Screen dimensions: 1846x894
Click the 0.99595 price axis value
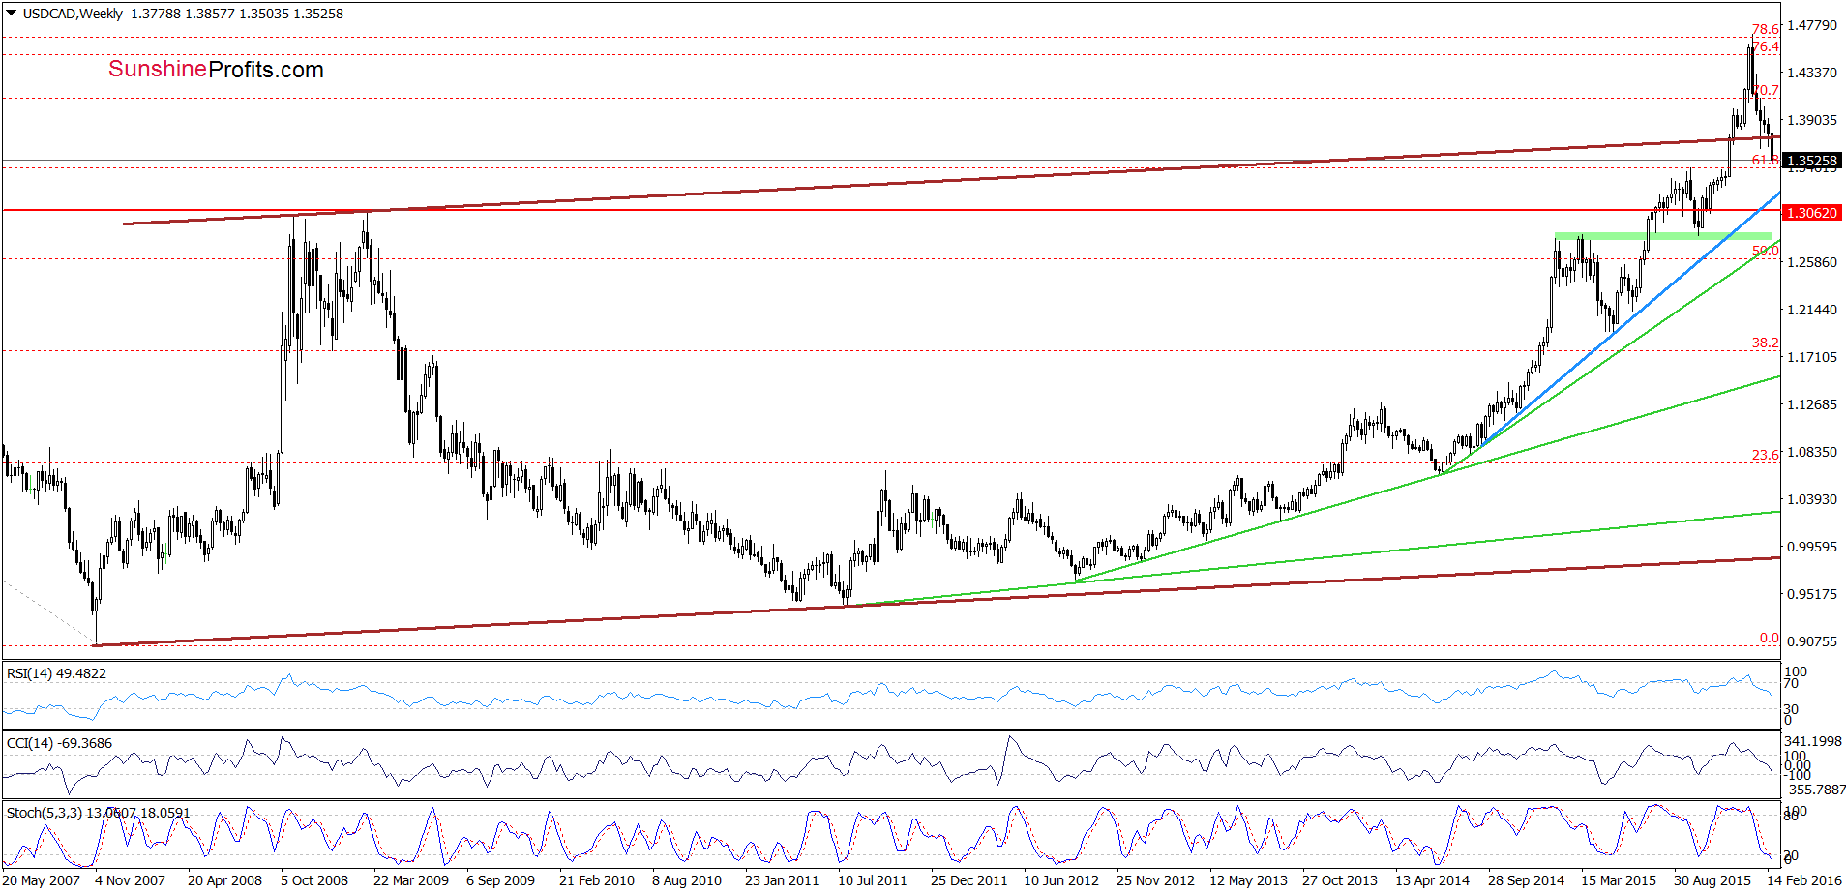click(1812, 547)
